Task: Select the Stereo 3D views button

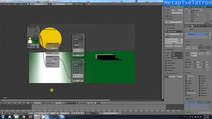Action: (x=191, y=102)
